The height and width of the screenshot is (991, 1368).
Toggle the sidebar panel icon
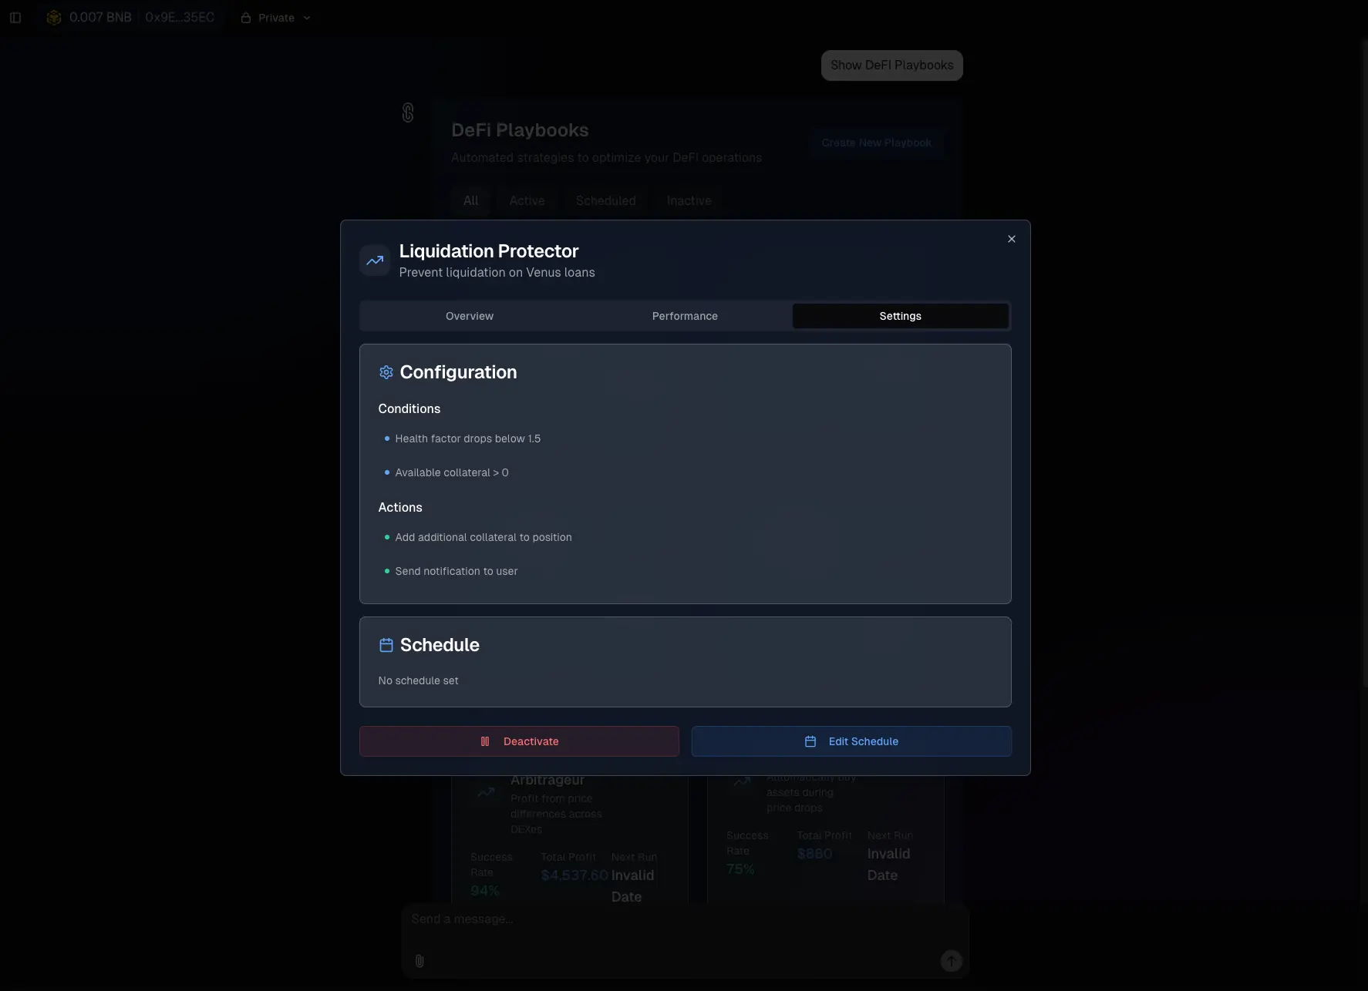coord(15,18)
